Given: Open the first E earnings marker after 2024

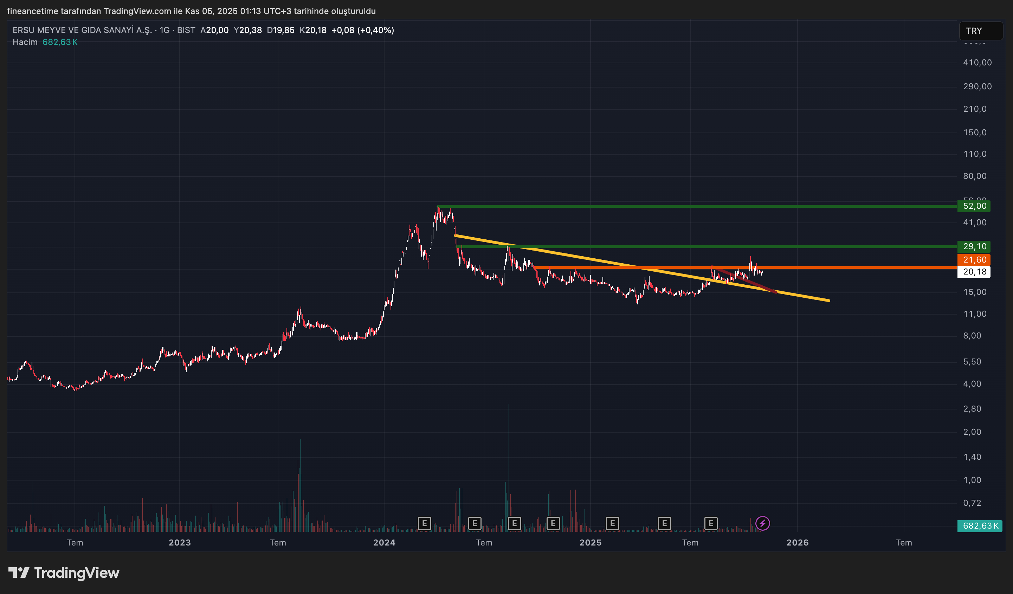Looking at the screenshot, I should coord(424,523).
